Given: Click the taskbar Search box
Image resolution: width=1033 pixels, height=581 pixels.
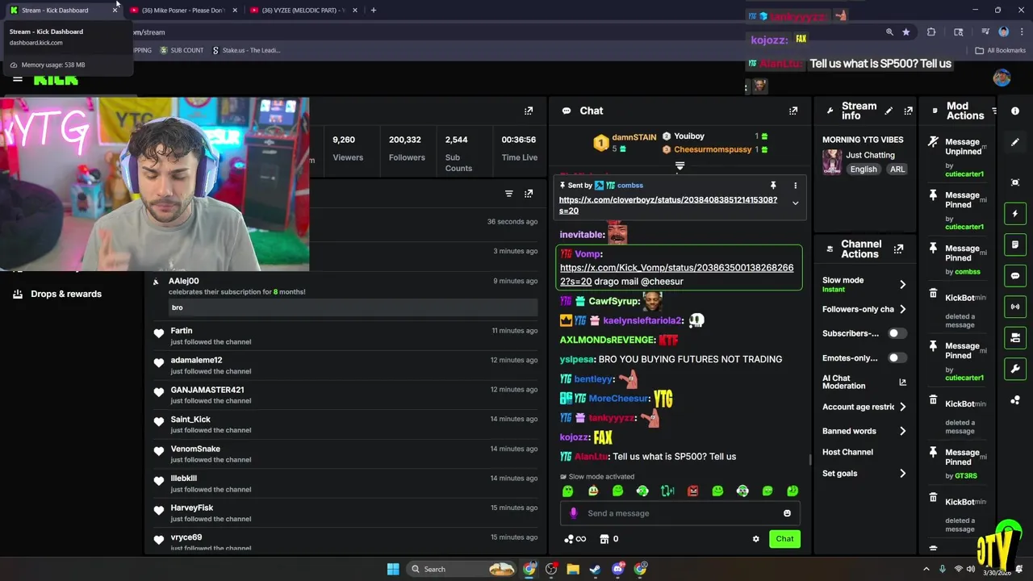Looking at the screenshot, I should click(x=460, y=569).
